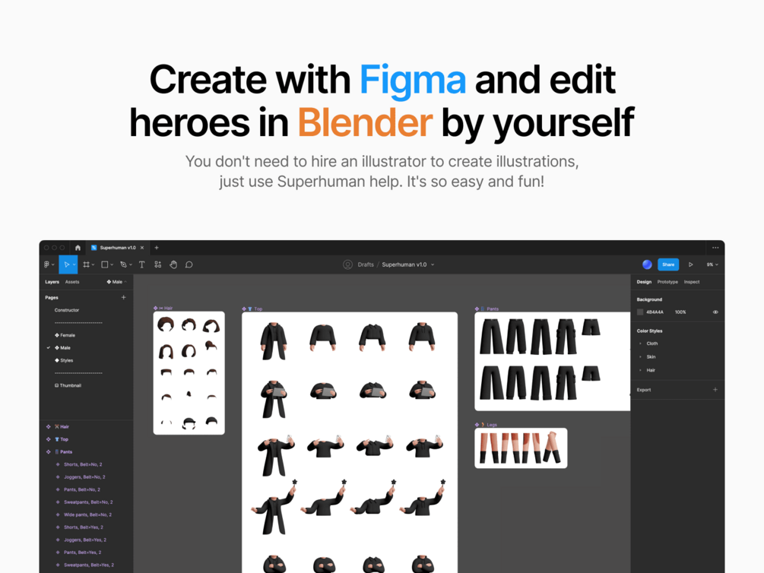Select the Constructor page
The height and width of the screenshot is (573, 764).
click(67, 310)
